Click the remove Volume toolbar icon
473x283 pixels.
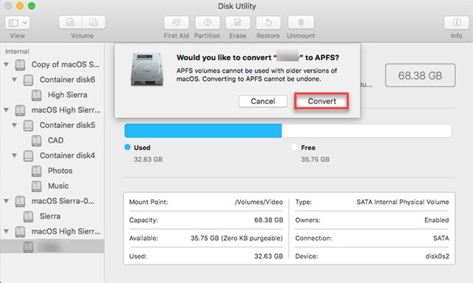[94, 23]
